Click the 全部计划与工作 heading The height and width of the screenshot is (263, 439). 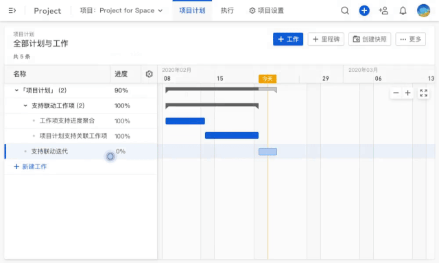click(x=40, y=44)
